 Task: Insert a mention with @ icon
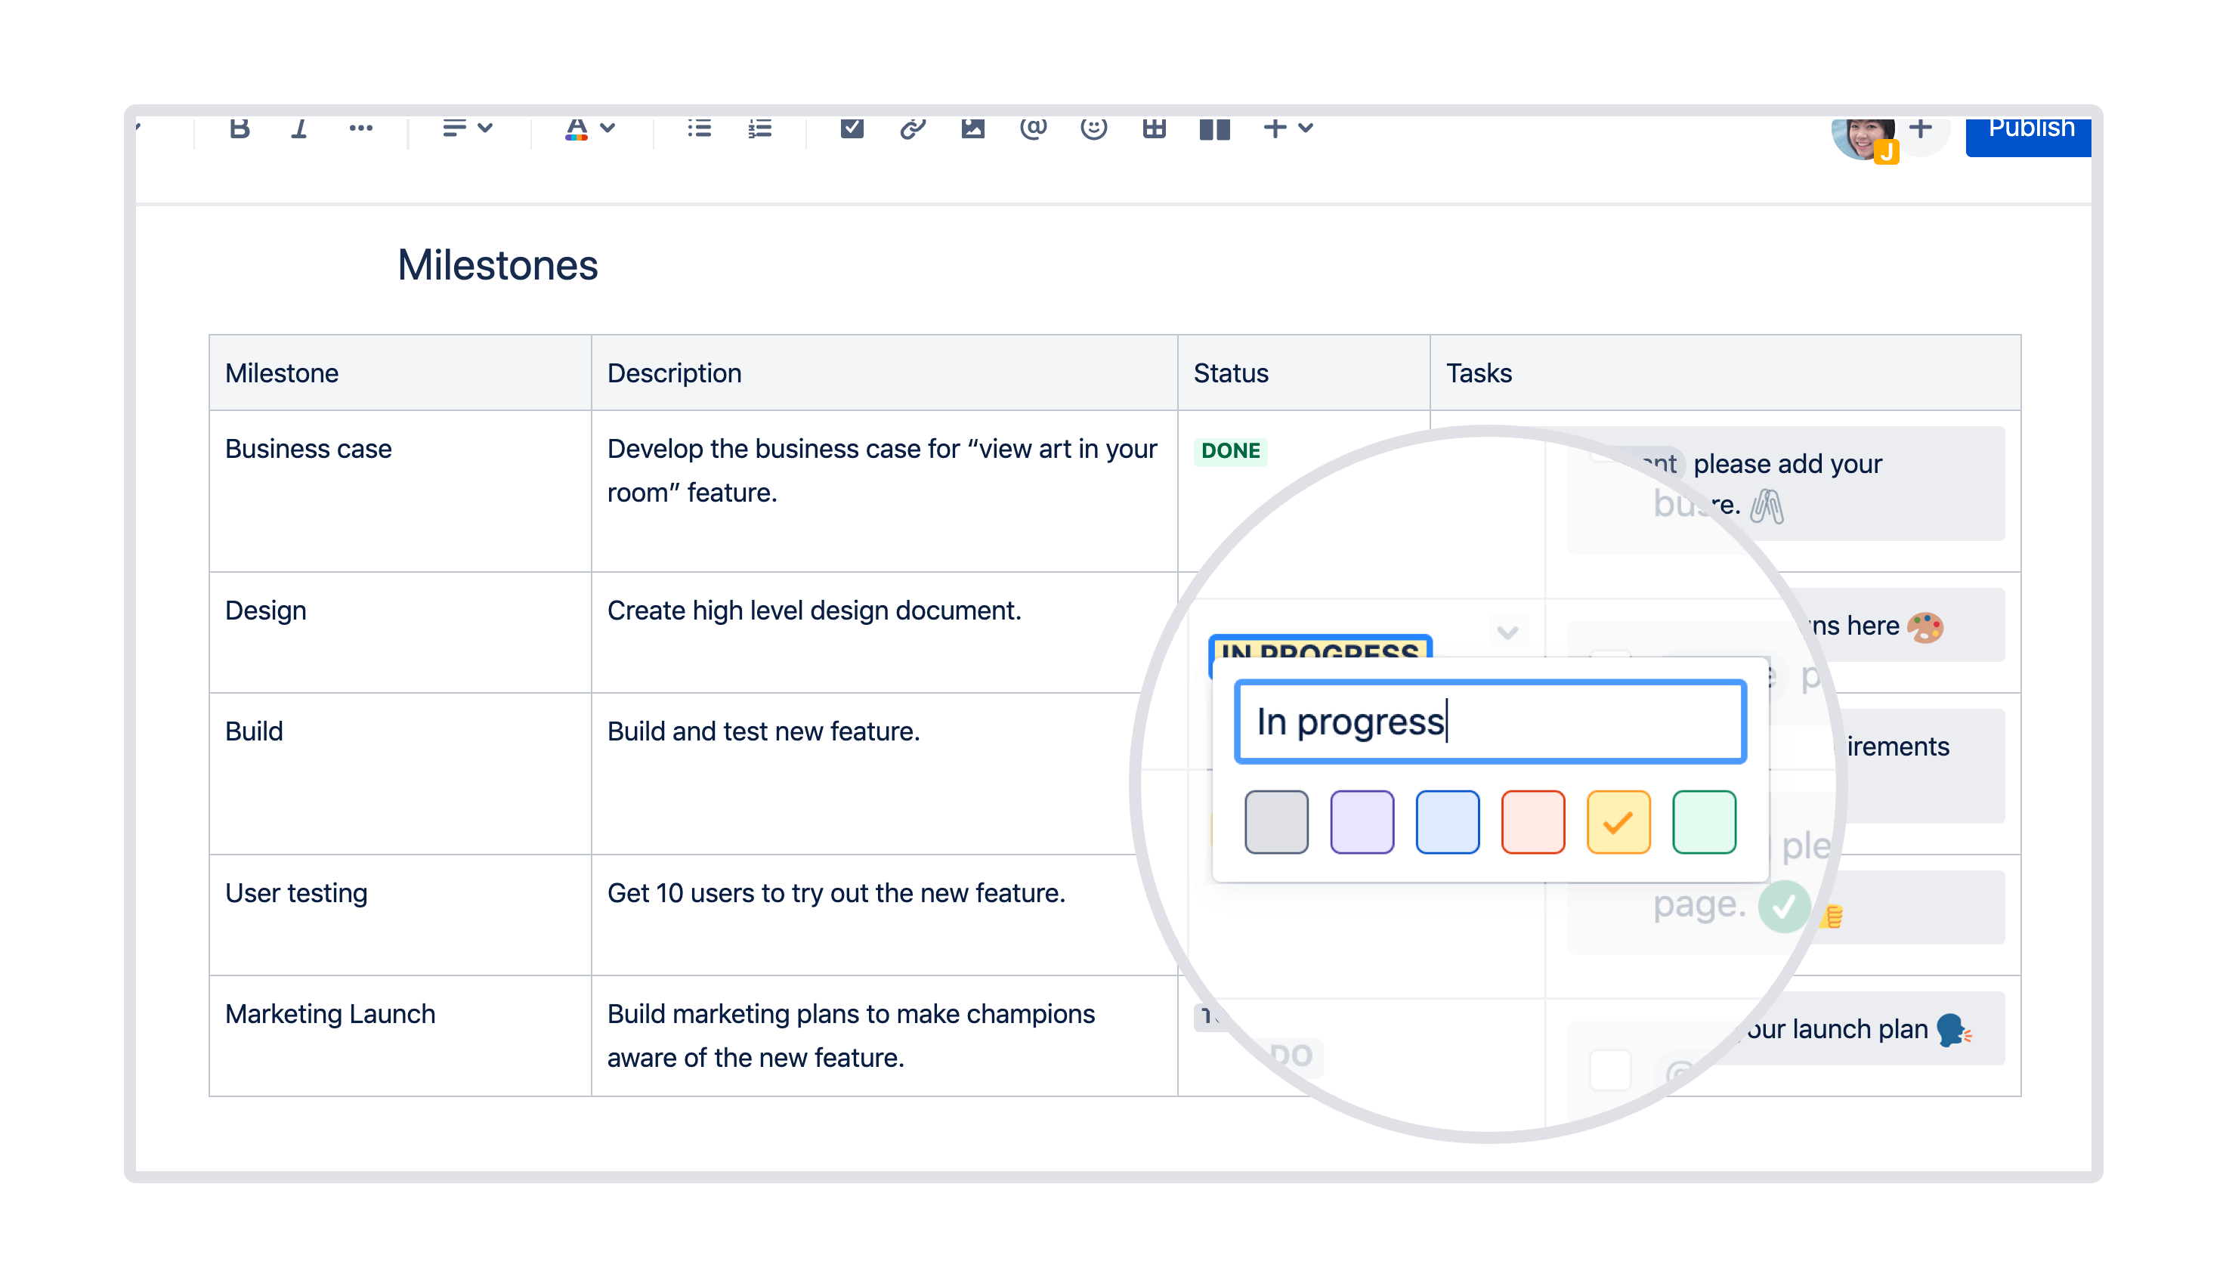click(x=1033, y=129)
